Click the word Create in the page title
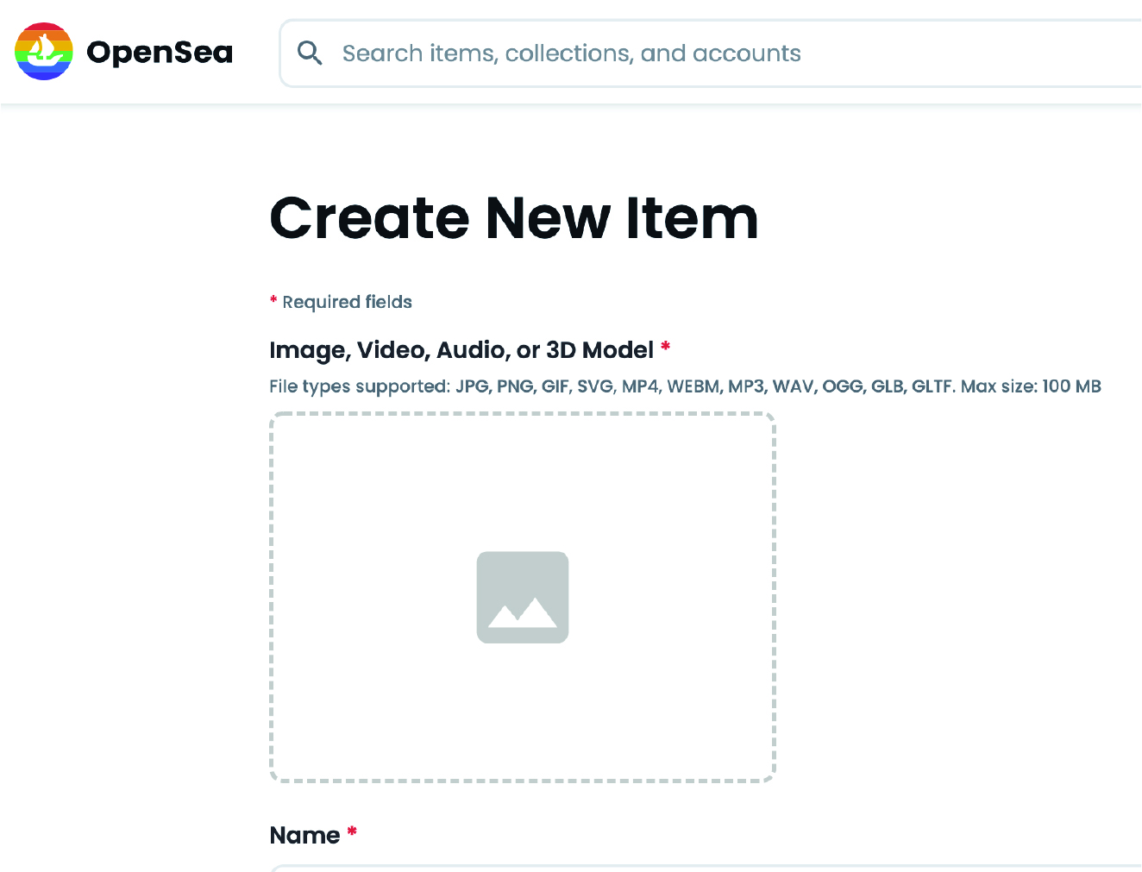The image size is (1142, 872). coord(369,217)
